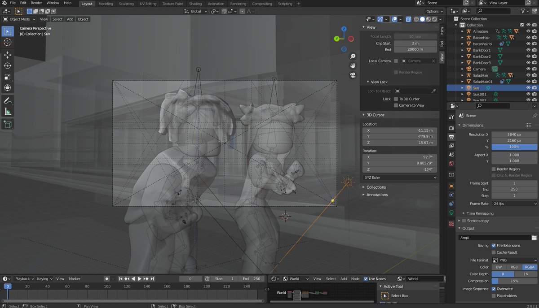This screenshot has width=539, height=308.
Task: Select the Add Cube tool
Action: [x=7, y=124]
